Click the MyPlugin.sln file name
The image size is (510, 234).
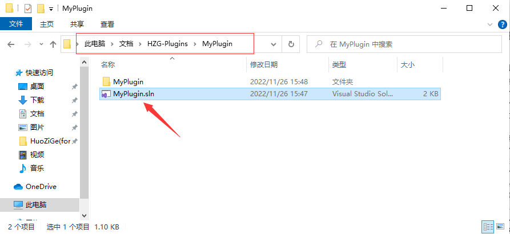coord(134,94)
